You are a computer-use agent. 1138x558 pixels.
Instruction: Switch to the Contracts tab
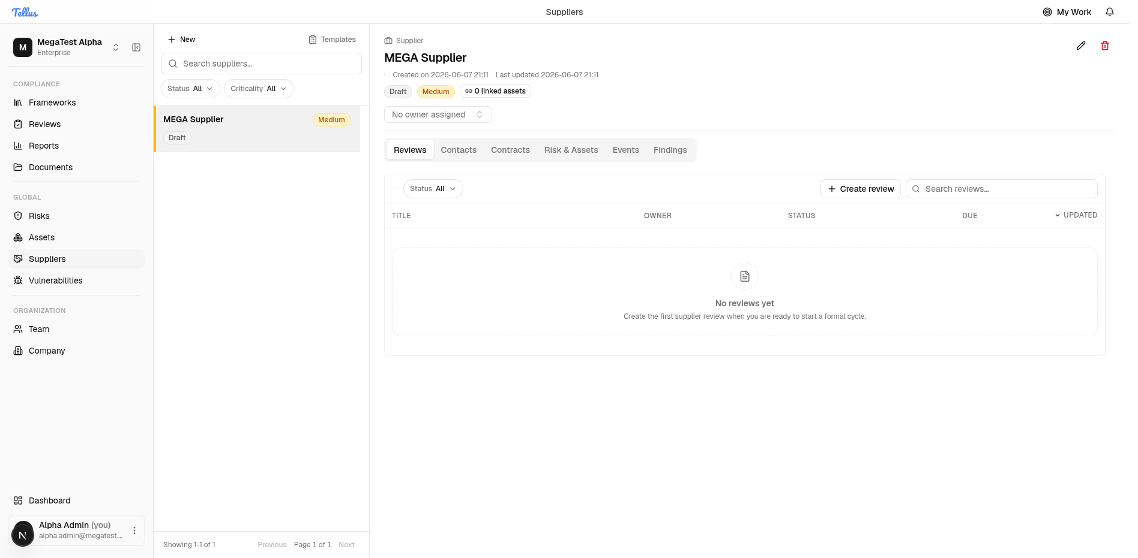point(510,150)
